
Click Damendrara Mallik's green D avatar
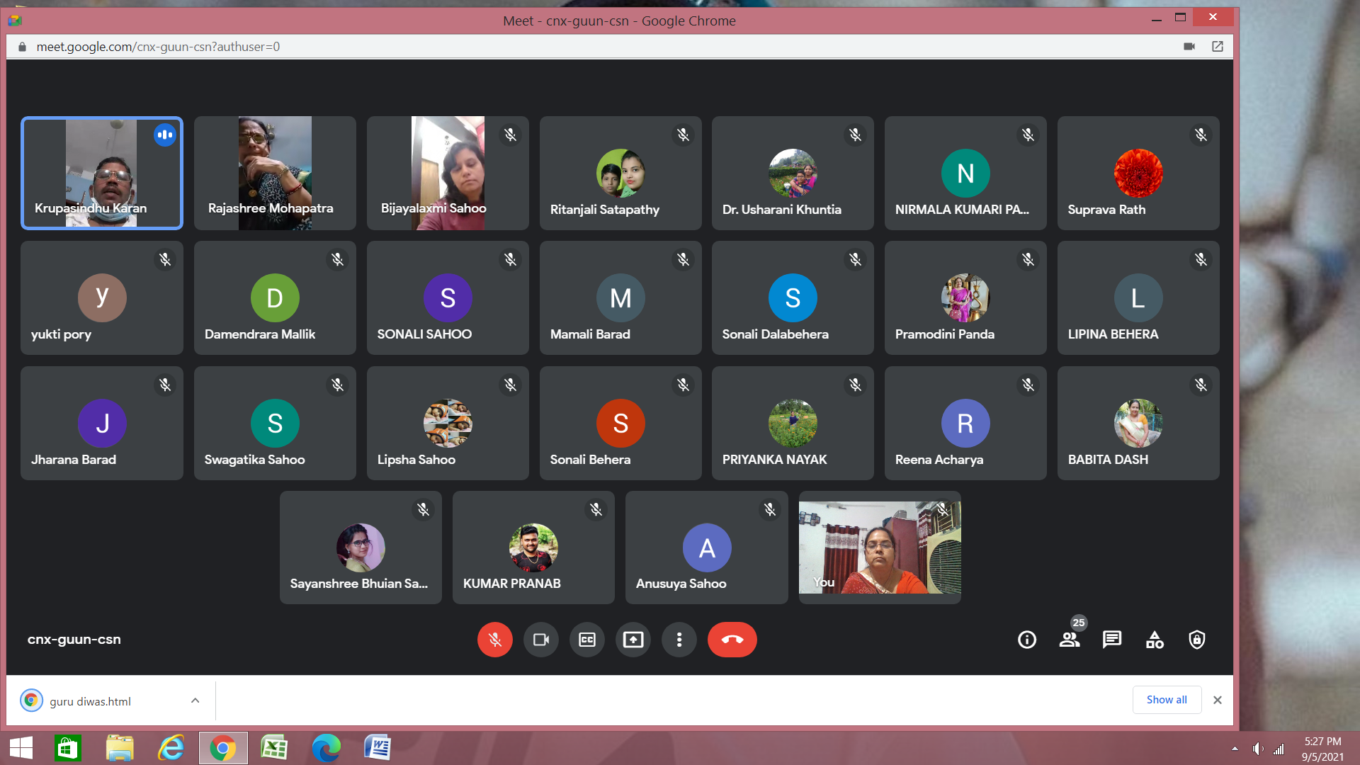pos(275,297)
